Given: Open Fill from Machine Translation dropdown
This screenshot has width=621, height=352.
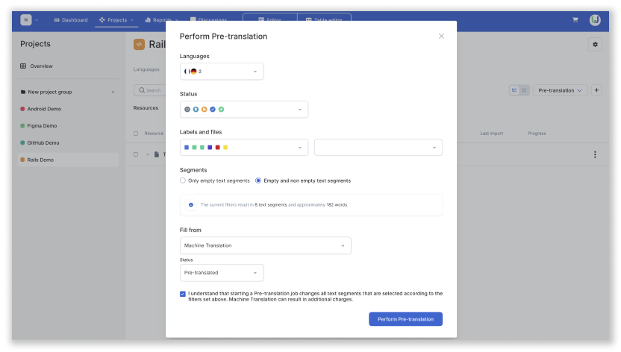Looking at the screenshot, I should tap(266, 245).
